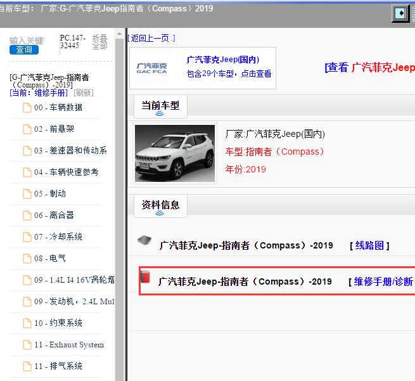
Task: Click the document icon beside 11 - Exhaust System
Action: click(x=27, y=344)
